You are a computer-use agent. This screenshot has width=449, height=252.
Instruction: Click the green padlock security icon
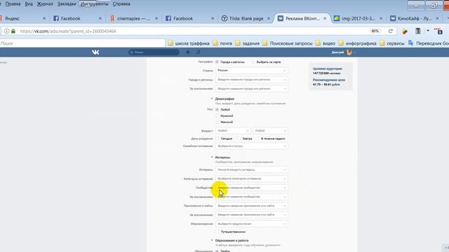pyautogui.click(x=13, y=31)
